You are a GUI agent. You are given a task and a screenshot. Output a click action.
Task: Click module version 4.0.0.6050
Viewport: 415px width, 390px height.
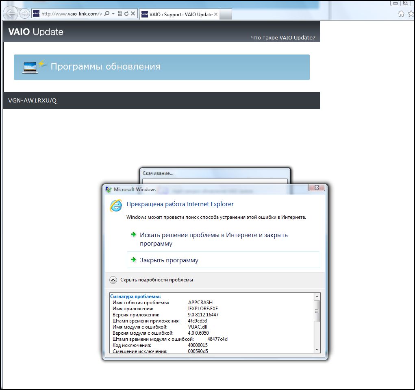(x=198, y=333)
